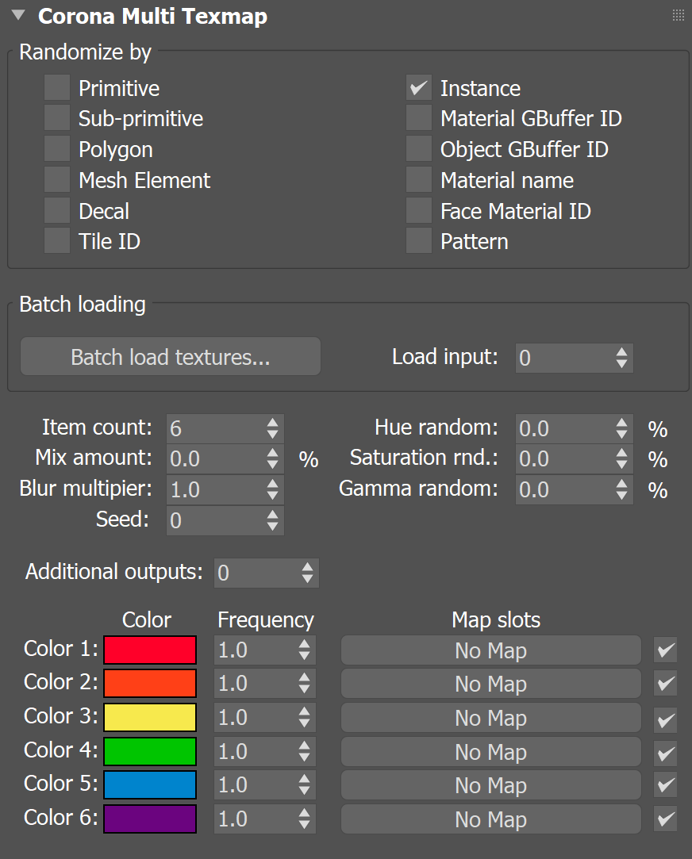Disable the Color 4 map checkbox
The width and height of the screenshot is (692, 859).
click(x=666, y=754)
